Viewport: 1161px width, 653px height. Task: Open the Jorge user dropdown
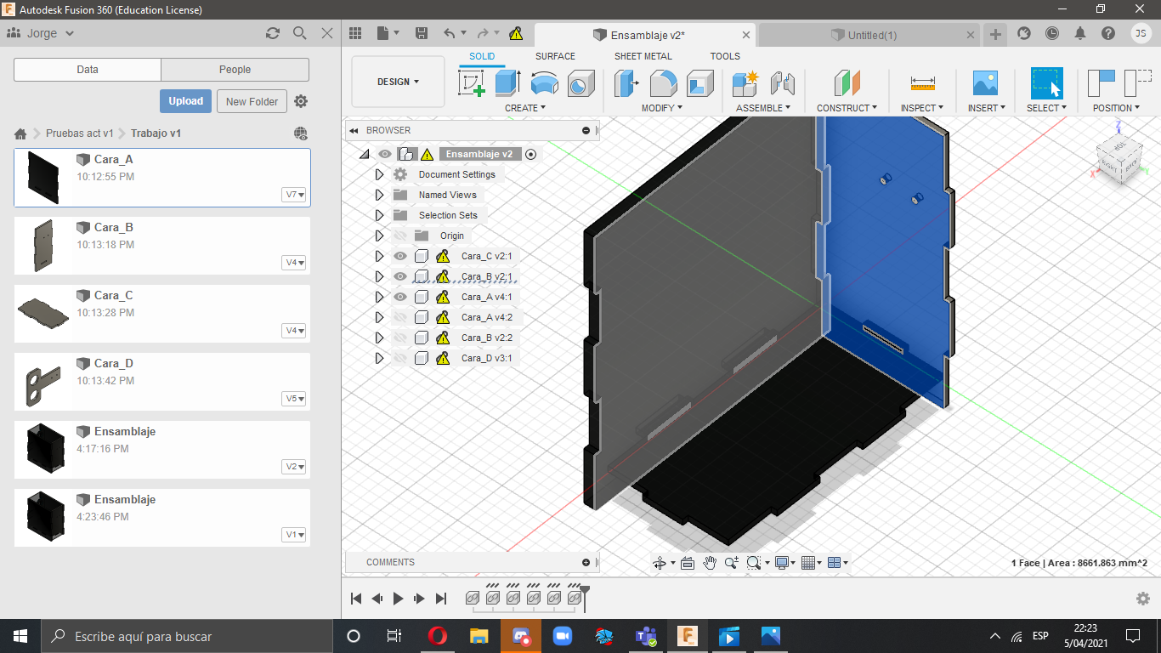(x=41, y=33)
